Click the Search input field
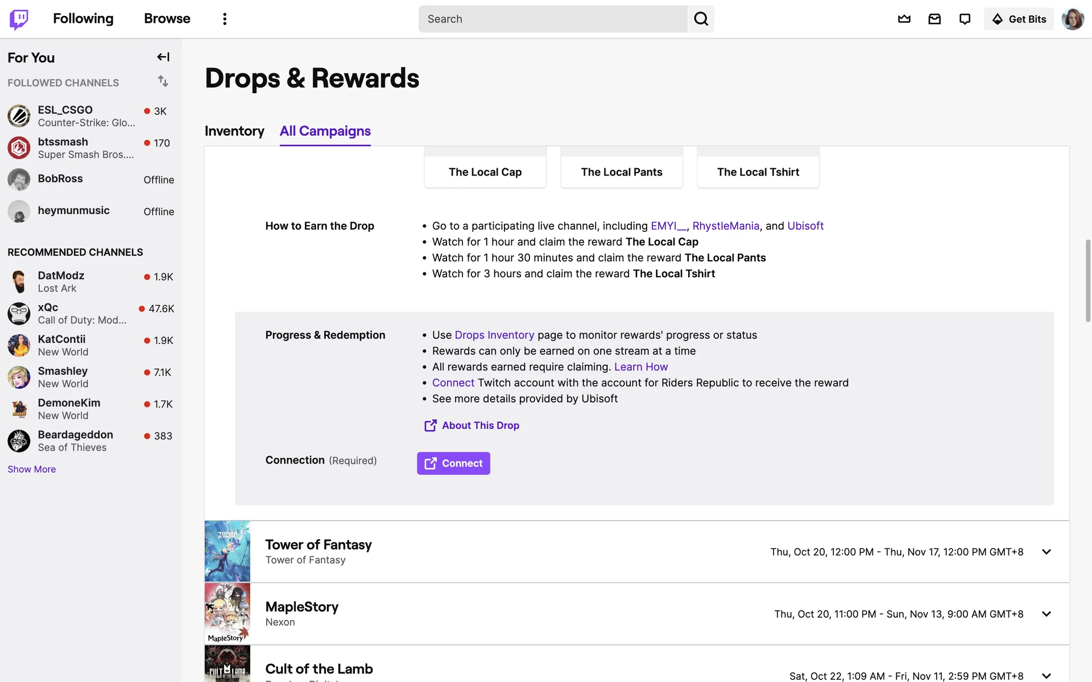 point(553,19)
